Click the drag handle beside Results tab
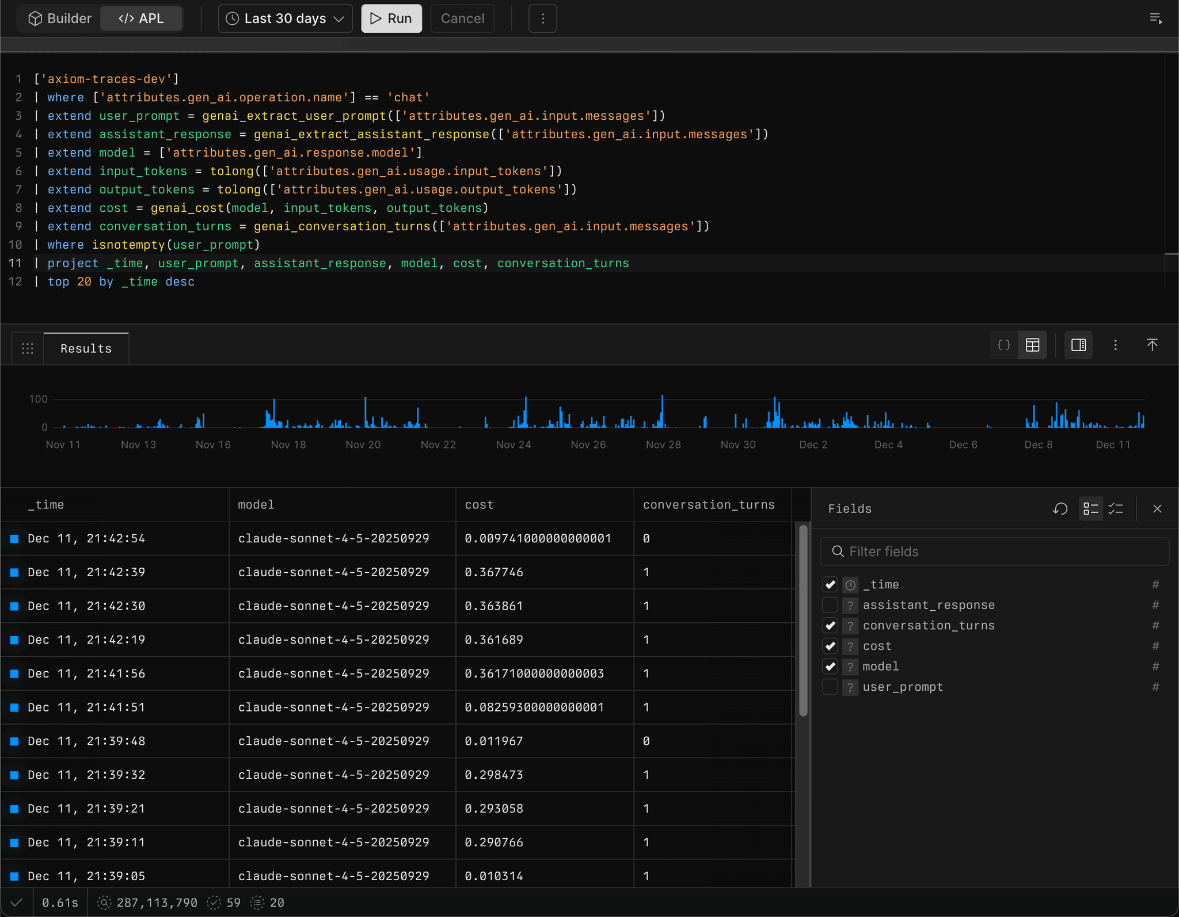This screenshot has height=917, width=1179. [x=27, y=348]
